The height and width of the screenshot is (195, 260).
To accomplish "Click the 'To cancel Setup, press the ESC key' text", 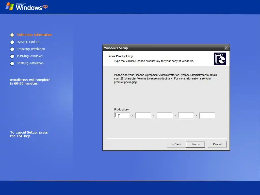I will (29, 134).
